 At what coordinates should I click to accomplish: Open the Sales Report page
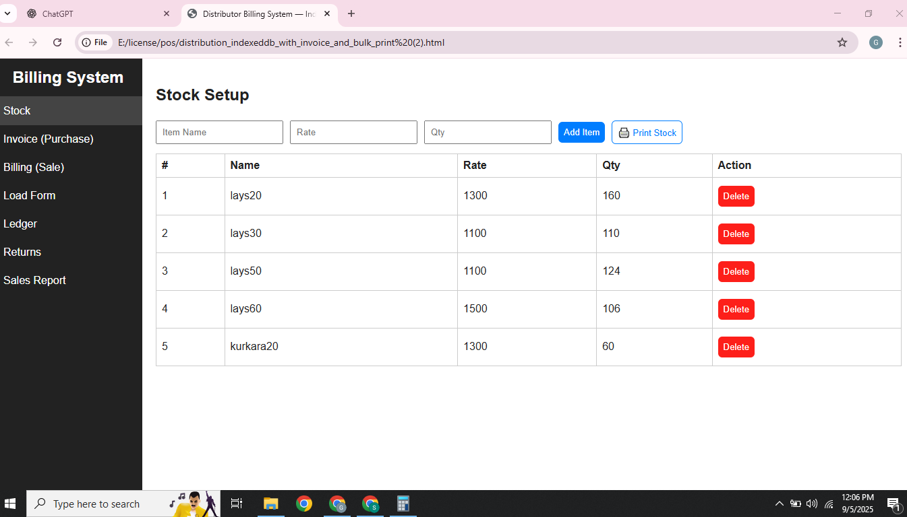(34, 280)
